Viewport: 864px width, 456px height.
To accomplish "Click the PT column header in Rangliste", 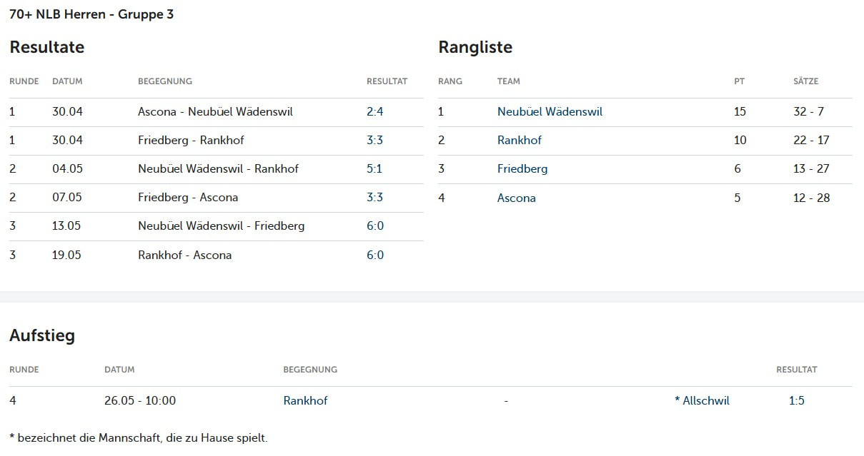I will (740, 81).
